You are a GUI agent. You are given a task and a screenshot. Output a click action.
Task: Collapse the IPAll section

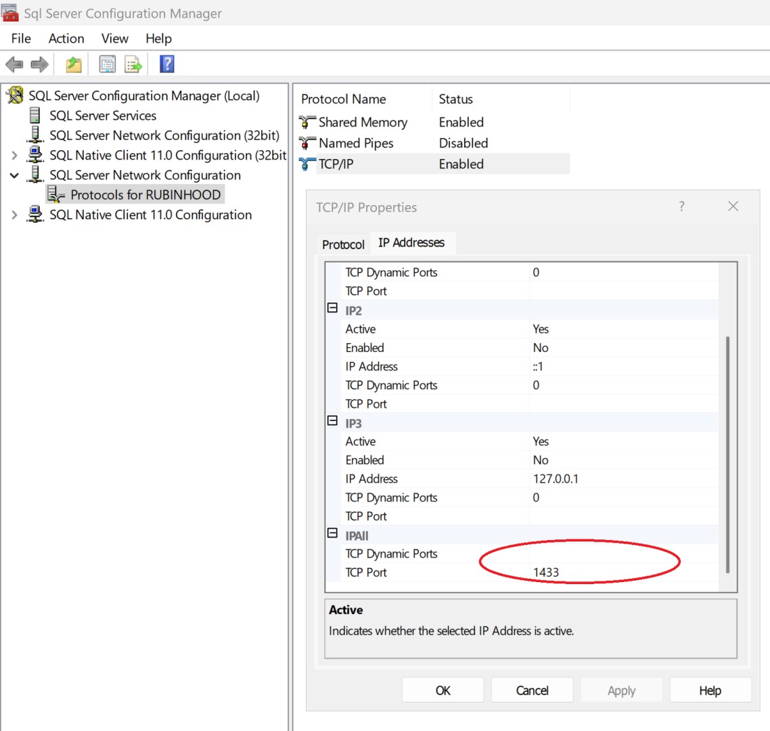pyautogui.click(x=332, y=533)
